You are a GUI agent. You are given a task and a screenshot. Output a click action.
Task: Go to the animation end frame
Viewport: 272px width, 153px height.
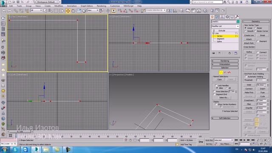tap(253, 140)
